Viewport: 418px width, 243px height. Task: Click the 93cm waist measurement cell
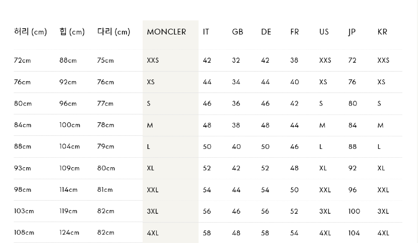click(22, 168)
